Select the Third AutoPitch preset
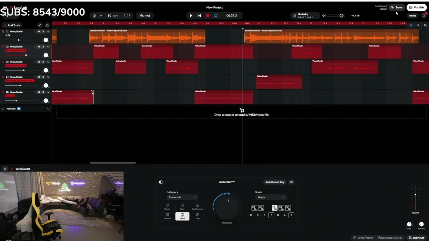The image size is (429, 241). pyautogui.click(x=182, y=216)
